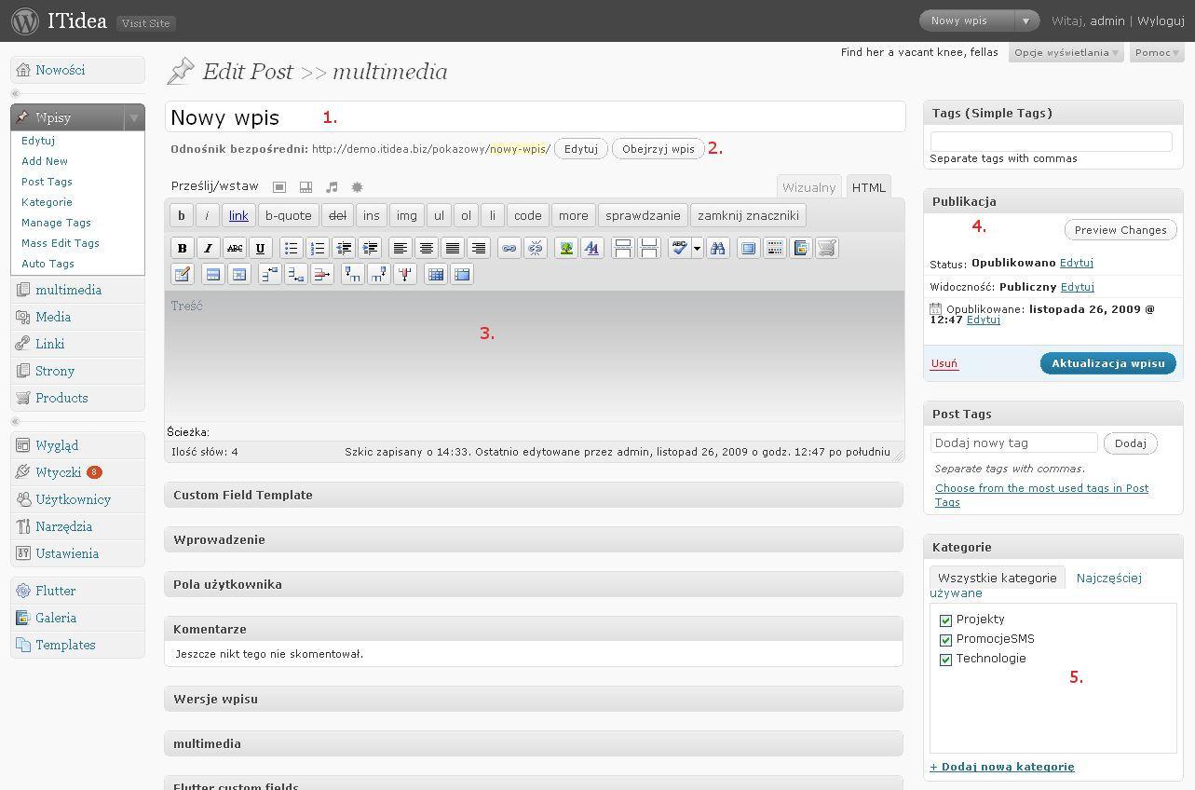Click the zamknij znaczniki HTML button

click(x=748, y=215)
